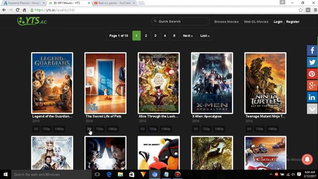Select 1080p quality for X-Men: Apocalypse

click(x=219, y=129)
